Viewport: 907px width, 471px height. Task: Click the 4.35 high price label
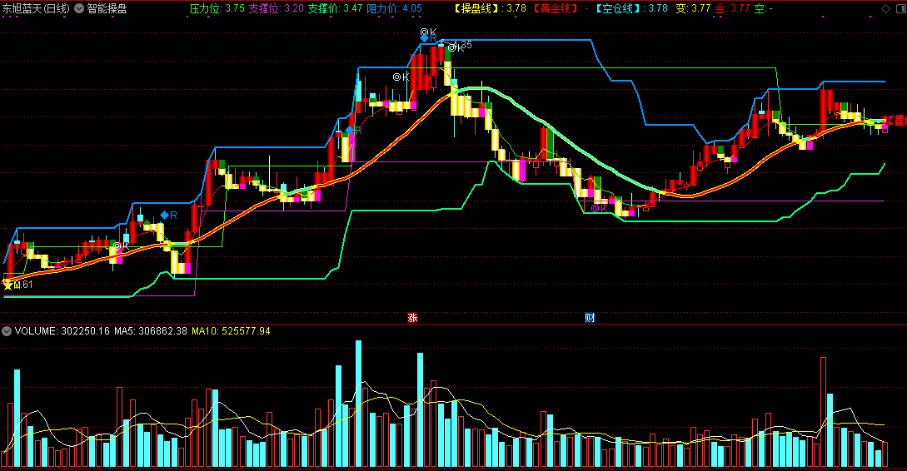[462, 45]
